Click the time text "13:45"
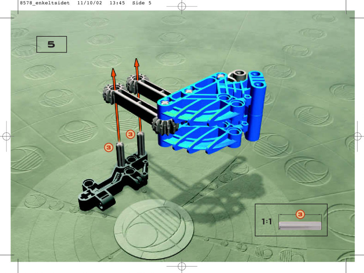The height and width of the screenshot is (273, 364). (x=117, y=3)
